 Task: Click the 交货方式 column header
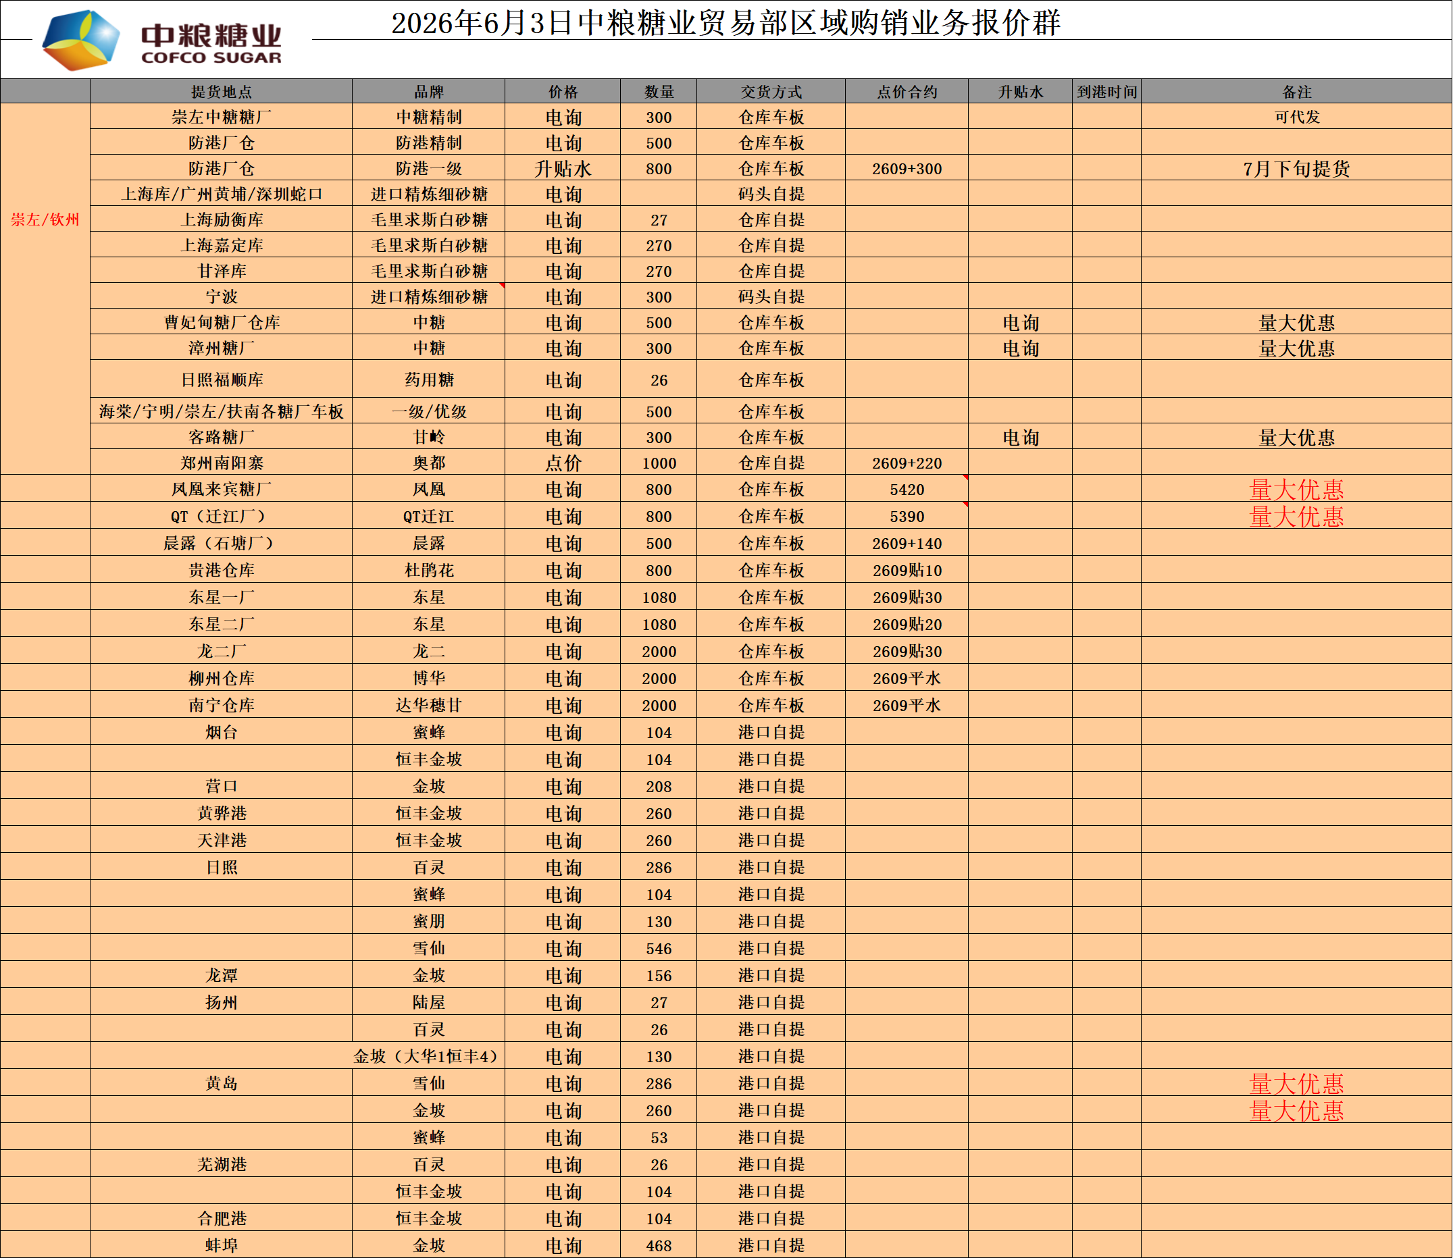click(771, 92)
